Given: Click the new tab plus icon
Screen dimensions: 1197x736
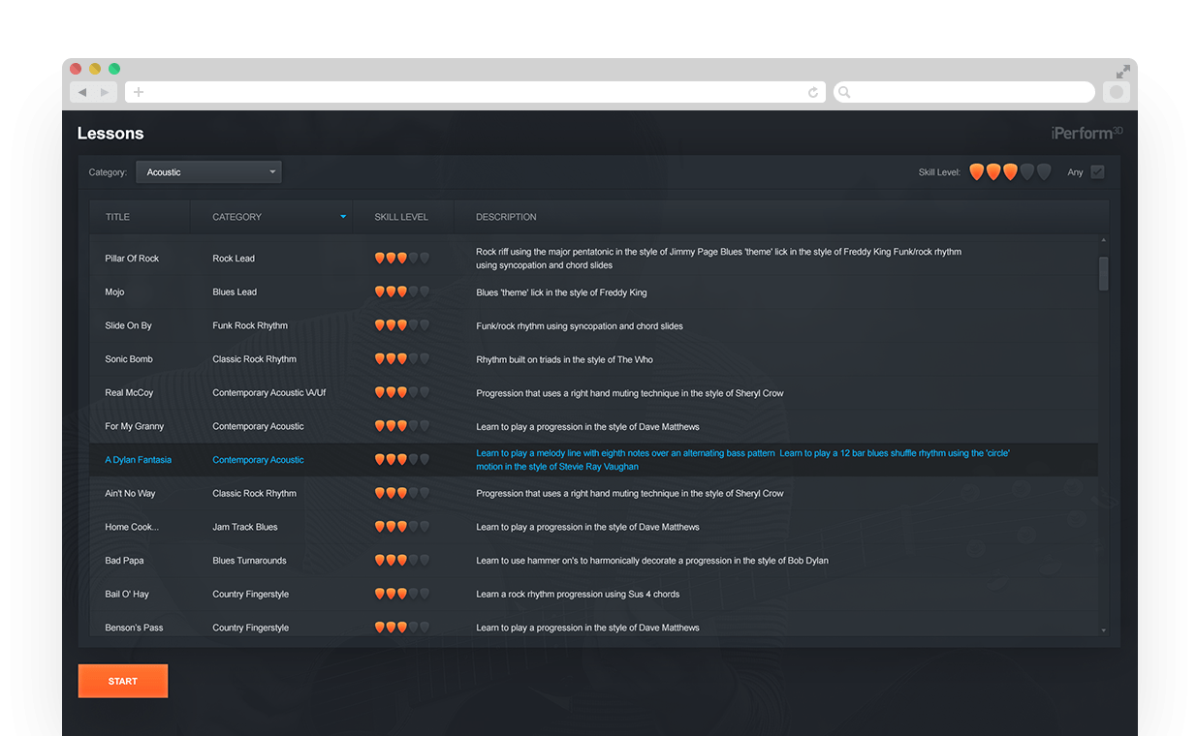Looking at the screenshot, I should point(139,92).
